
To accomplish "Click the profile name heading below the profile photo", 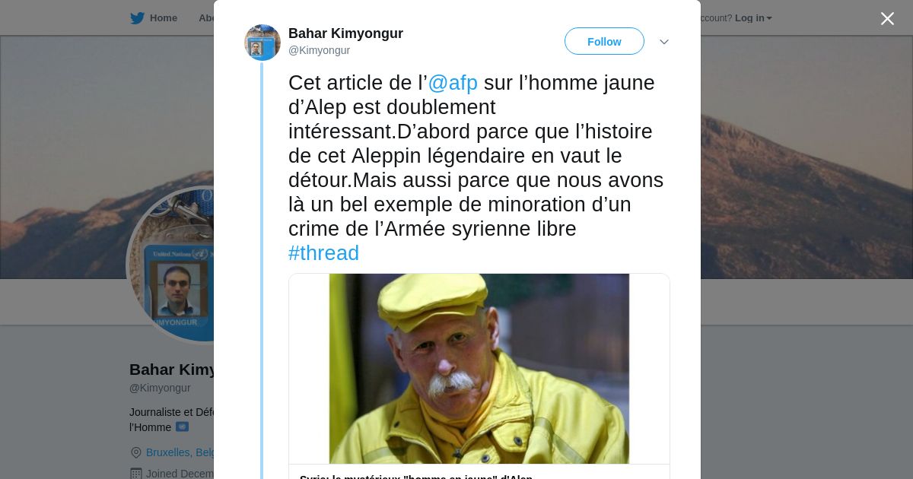I will tap(172, 370).
